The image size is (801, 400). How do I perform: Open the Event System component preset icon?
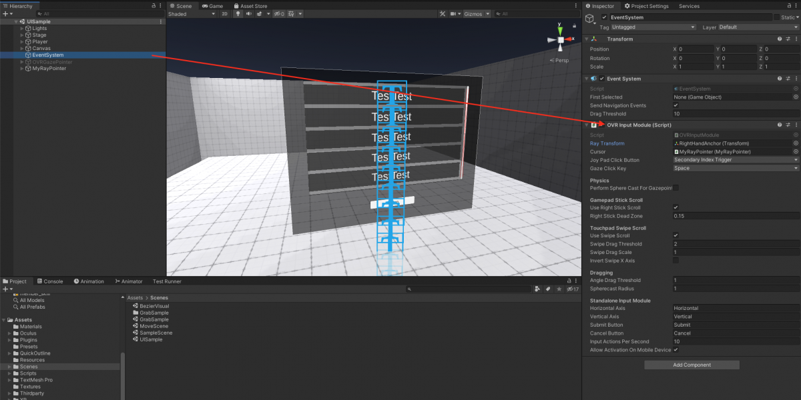pos(788,79)
